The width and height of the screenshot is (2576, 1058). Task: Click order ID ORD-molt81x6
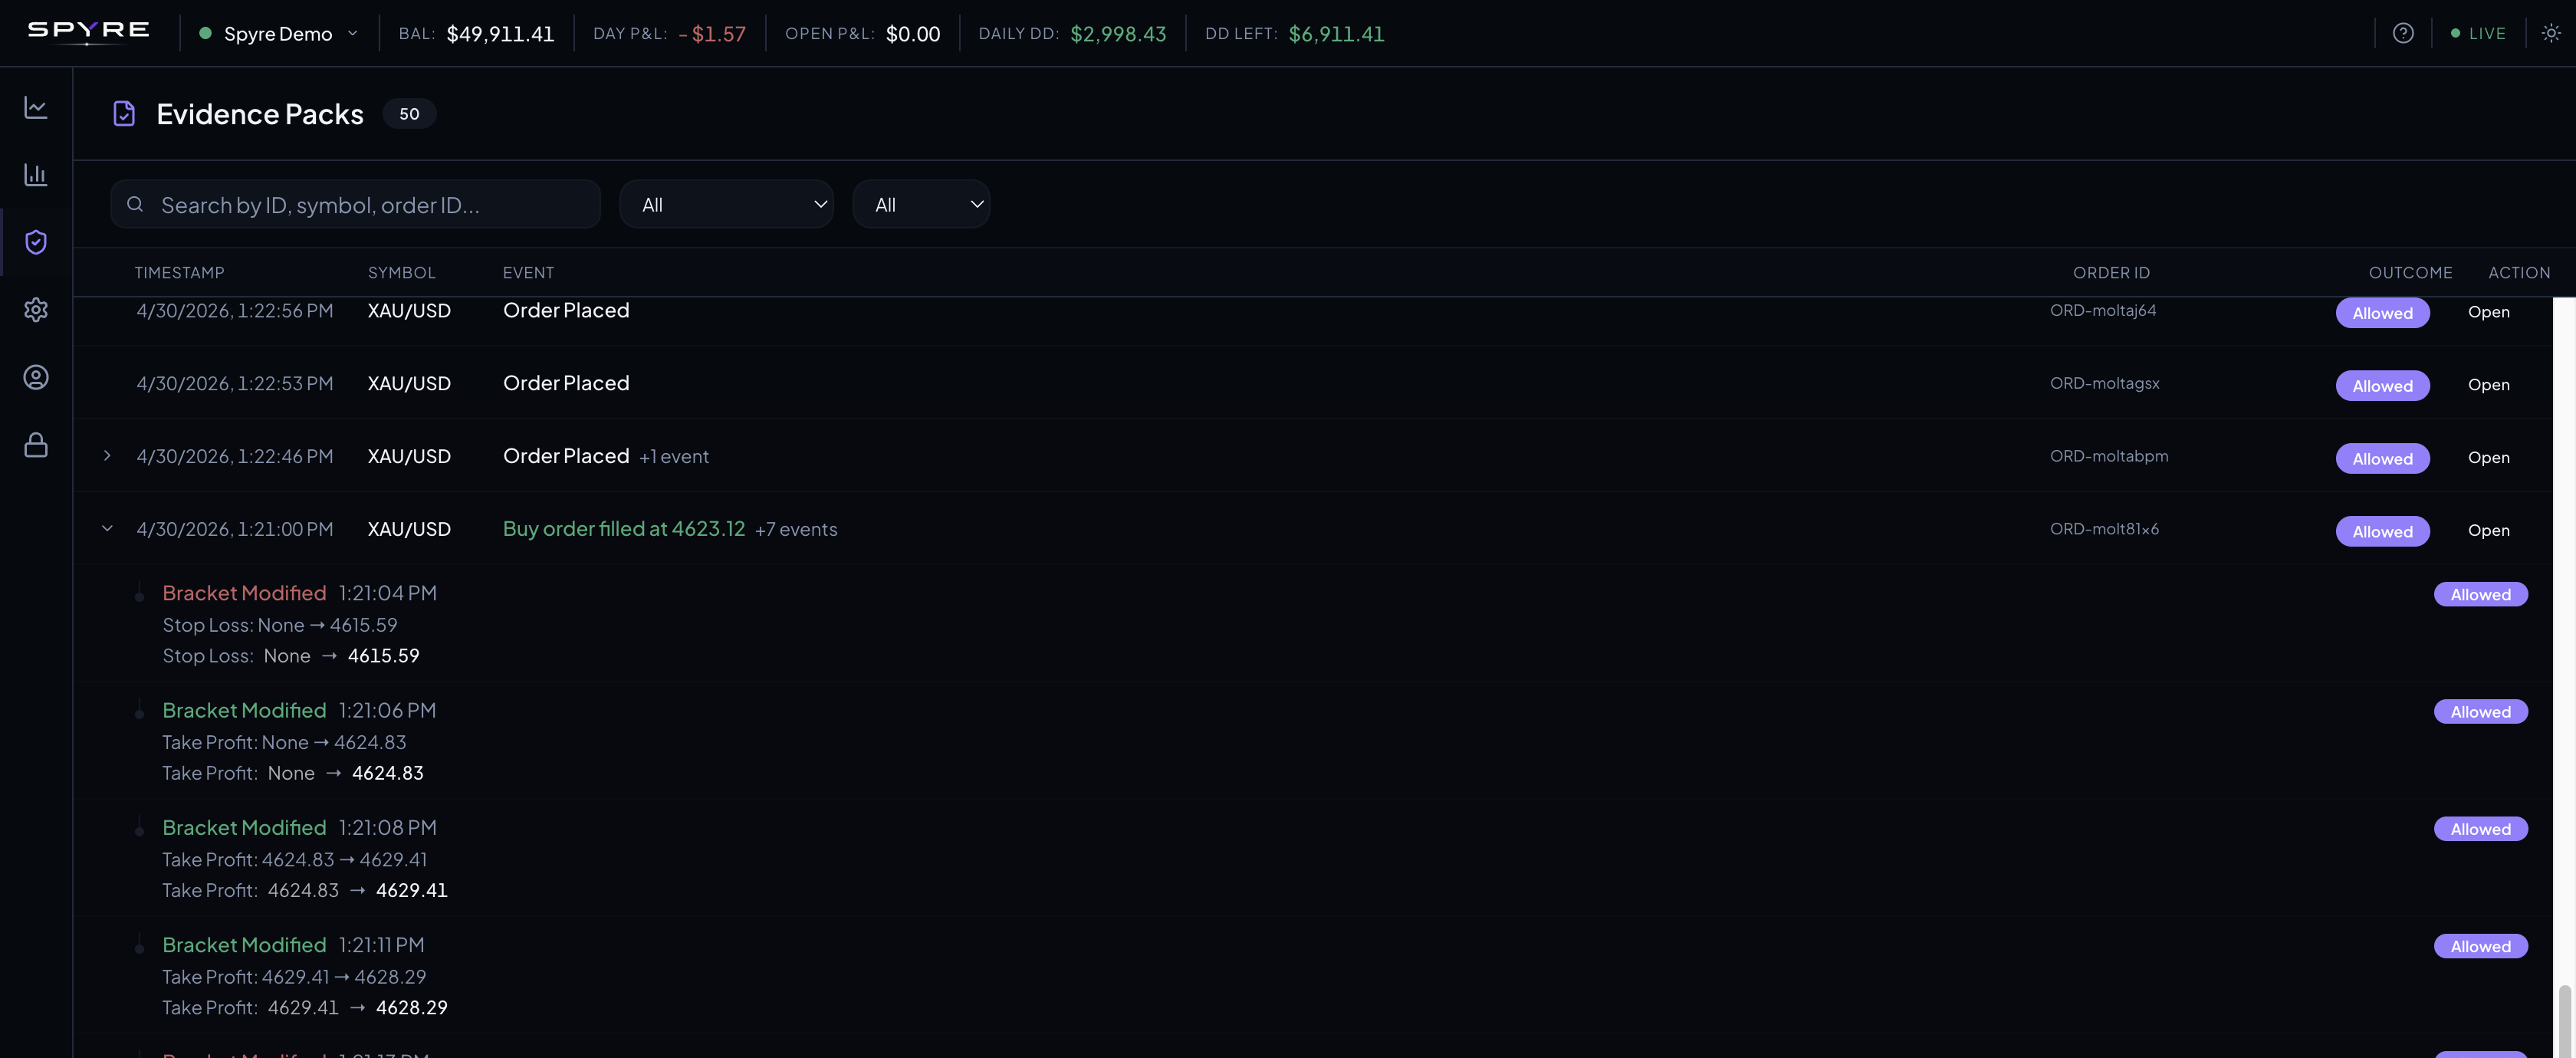coord(2104,530)
